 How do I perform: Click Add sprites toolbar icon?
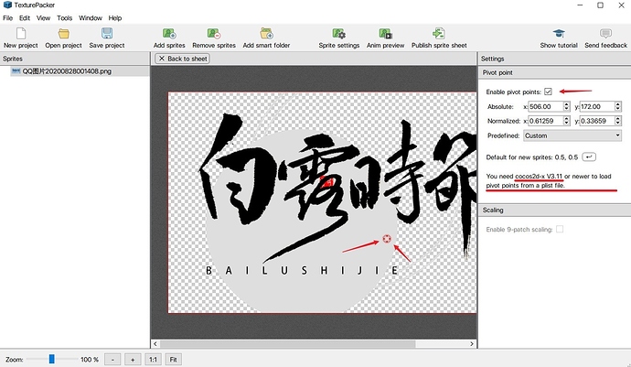tap(169, 34)
